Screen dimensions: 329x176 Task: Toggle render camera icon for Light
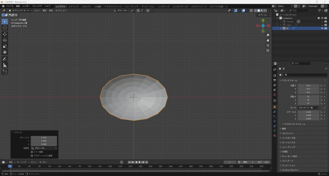point(326,25)
